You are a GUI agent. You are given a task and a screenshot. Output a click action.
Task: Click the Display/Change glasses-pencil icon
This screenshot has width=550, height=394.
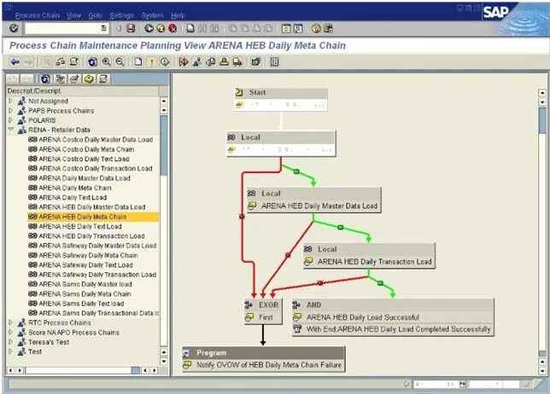coord(74,78)
